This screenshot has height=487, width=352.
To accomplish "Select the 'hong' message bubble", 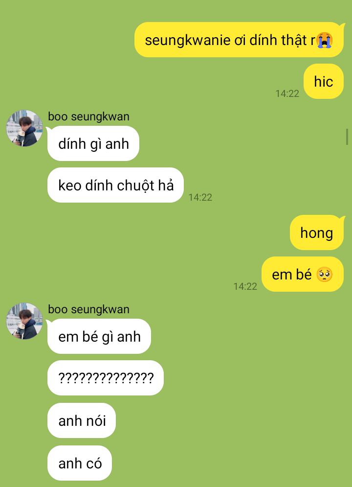I will click(317, 232).
